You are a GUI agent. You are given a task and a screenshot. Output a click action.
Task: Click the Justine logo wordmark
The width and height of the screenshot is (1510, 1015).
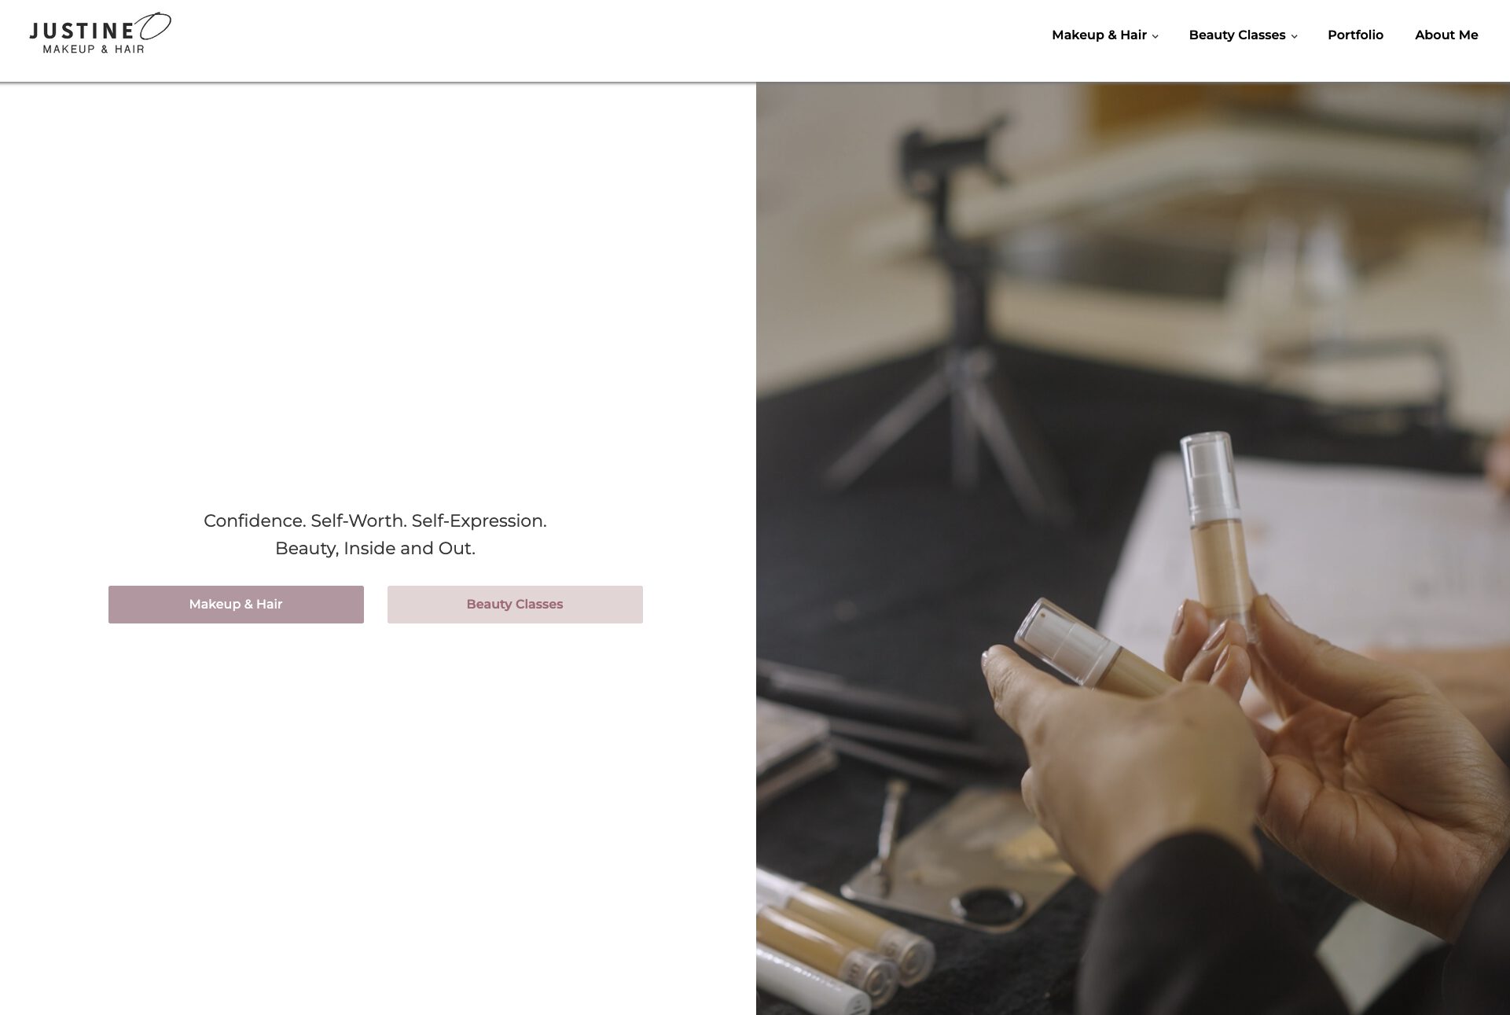pos(82,31)
